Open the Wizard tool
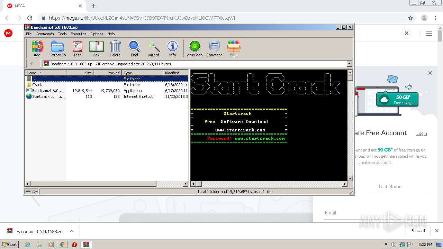443x249 pixels. click(153, 48)
